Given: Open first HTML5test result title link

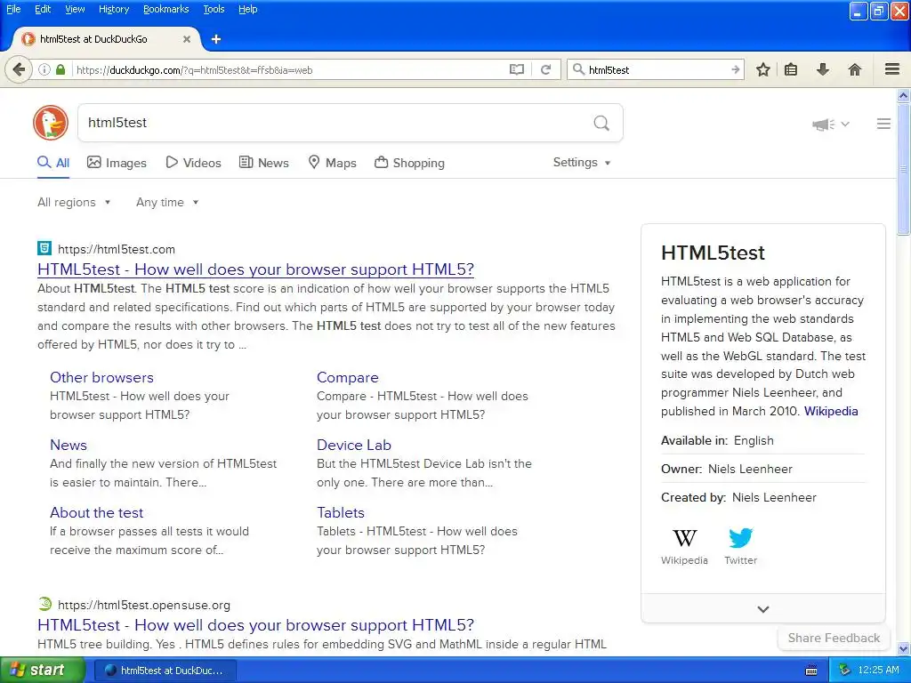Looking at the screenshot, I should 255,269.
